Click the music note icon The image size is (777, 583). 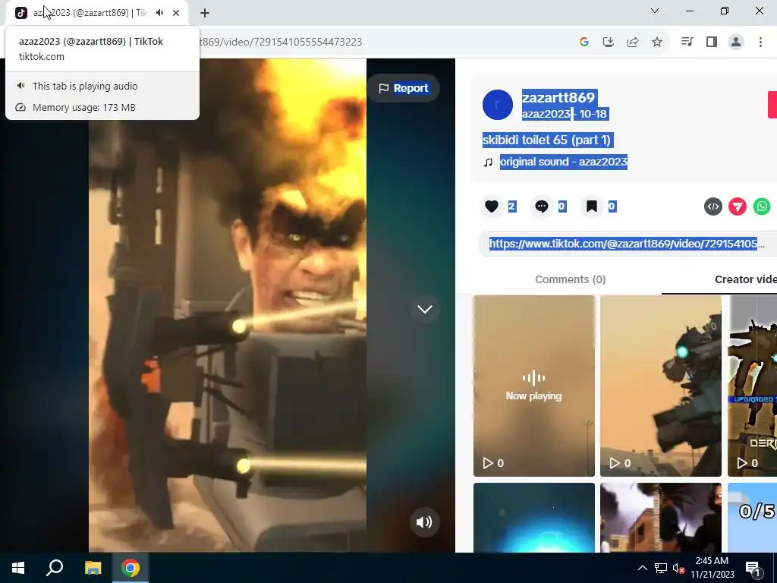[488, 162]
